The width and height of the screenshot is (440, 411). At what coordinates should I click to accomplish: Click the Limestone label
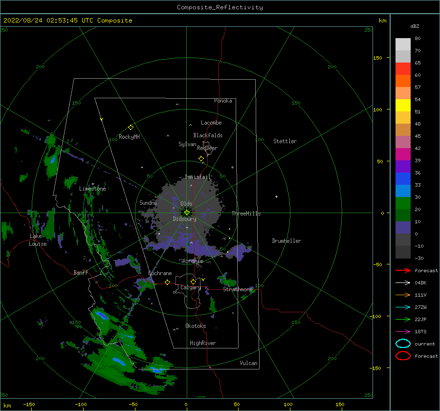92,189
